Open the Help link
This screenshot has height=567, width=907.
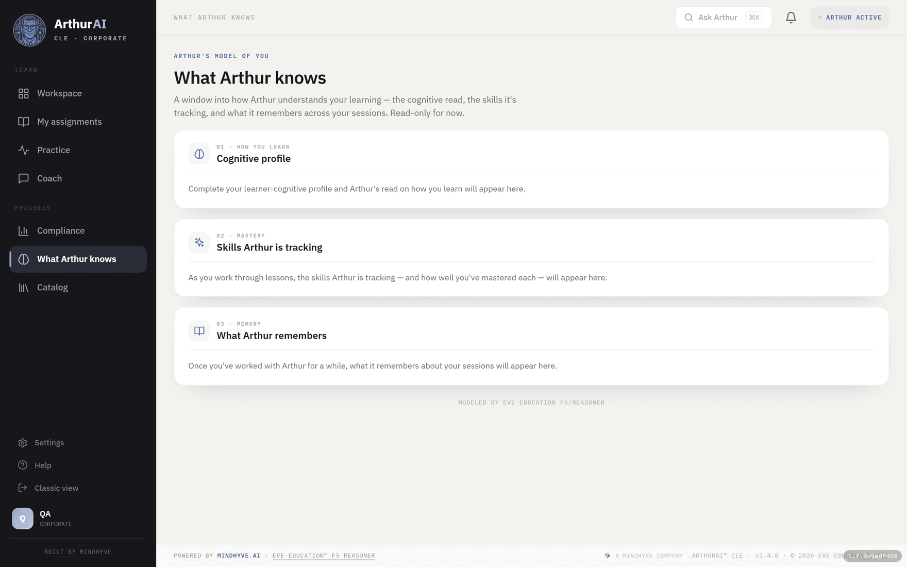pos(78,465)
